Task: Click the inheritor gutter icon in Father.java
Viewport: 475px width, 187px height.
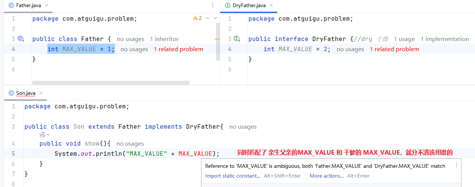Action: (x=21, y=39)
